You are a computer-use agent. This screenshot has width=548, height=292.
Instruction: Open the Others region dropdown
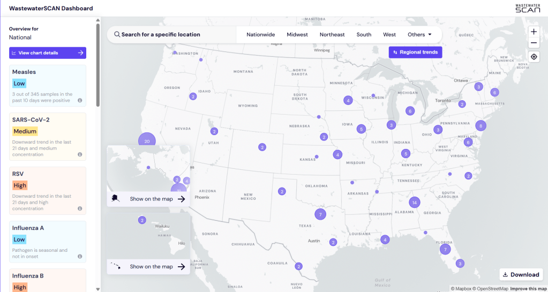coord(419,35)
